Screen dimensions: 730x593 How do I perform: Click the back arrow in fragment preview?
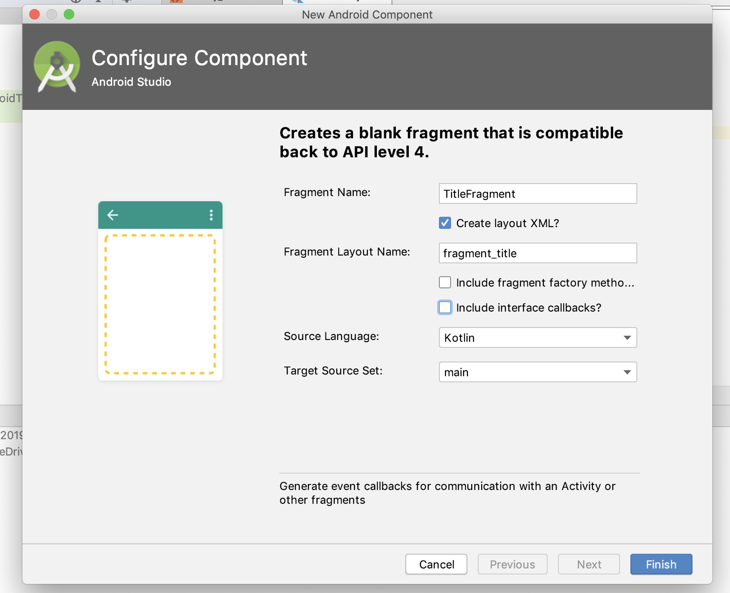coord(113,215)
